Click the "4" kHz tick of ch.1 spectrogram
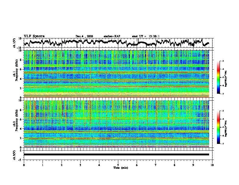The width and height of the screenshot is (239, 185). (x=21, y=79)
